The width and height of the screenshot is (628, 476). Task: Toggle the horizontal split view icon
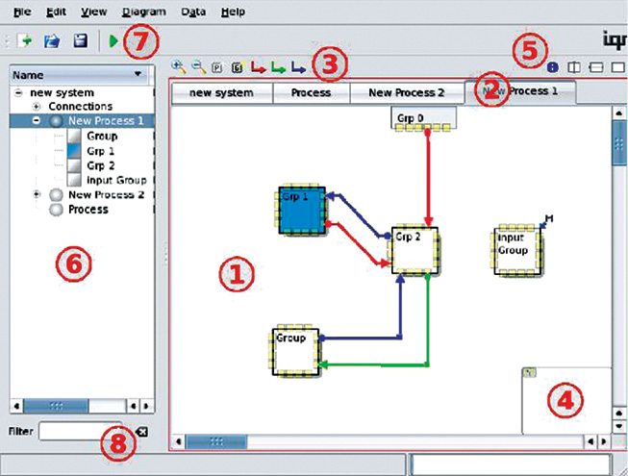click(x=595, y=67)
